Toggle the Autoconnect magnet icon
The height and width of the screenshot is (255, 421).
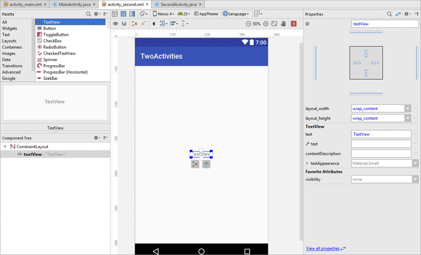click(x=124, y=24)
